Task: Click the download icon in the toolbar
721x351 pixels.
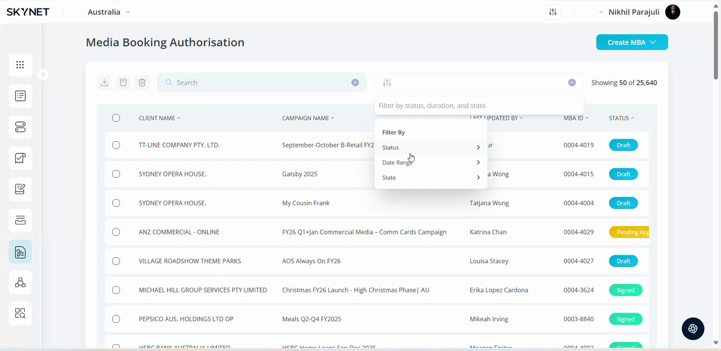Action: [104, 83]
